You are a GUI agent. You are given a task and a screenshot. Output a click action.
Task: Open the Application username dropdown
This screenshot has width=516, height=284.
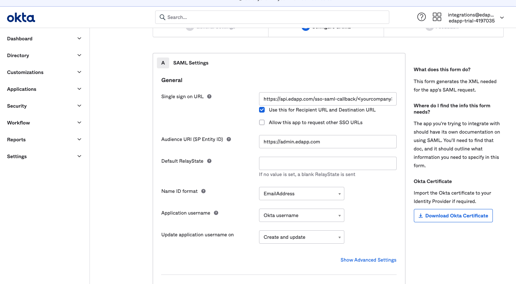[302, 215]
